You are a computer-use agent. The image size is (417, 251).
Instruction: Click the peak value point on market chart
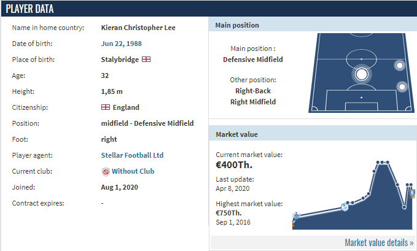click(x=382, y=162)
